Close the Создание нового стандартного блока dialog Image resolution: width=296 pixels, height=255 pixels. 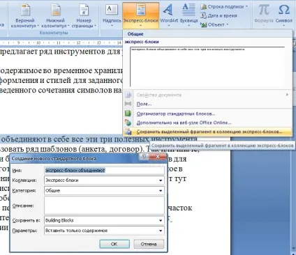pyautogui.click(x=158, y=157)
